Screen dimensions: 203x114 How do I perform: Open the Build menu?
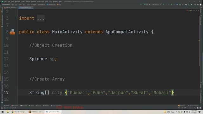[x=39, y=2]
